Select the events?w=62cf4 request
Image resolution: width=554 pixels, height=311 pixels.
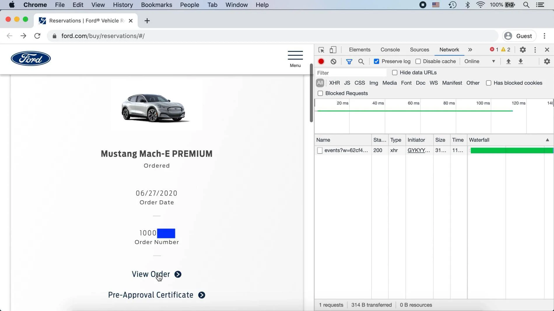click(x=346, y=150)
